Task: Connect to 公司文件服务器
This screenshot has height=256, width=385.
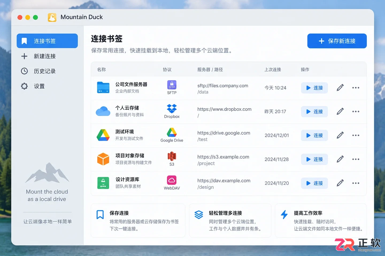Action: point(314,88)
